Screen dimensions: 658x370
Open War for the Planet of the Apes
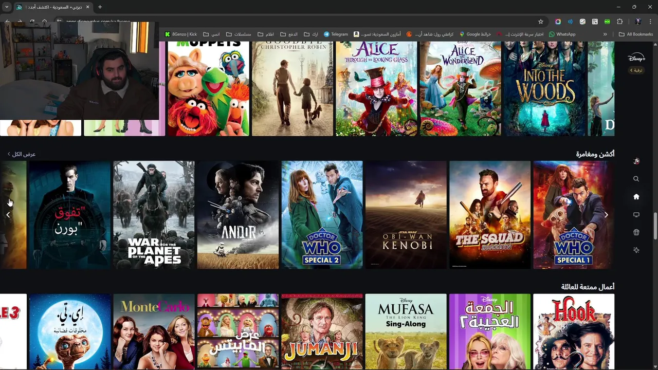(x=154, y=215)
